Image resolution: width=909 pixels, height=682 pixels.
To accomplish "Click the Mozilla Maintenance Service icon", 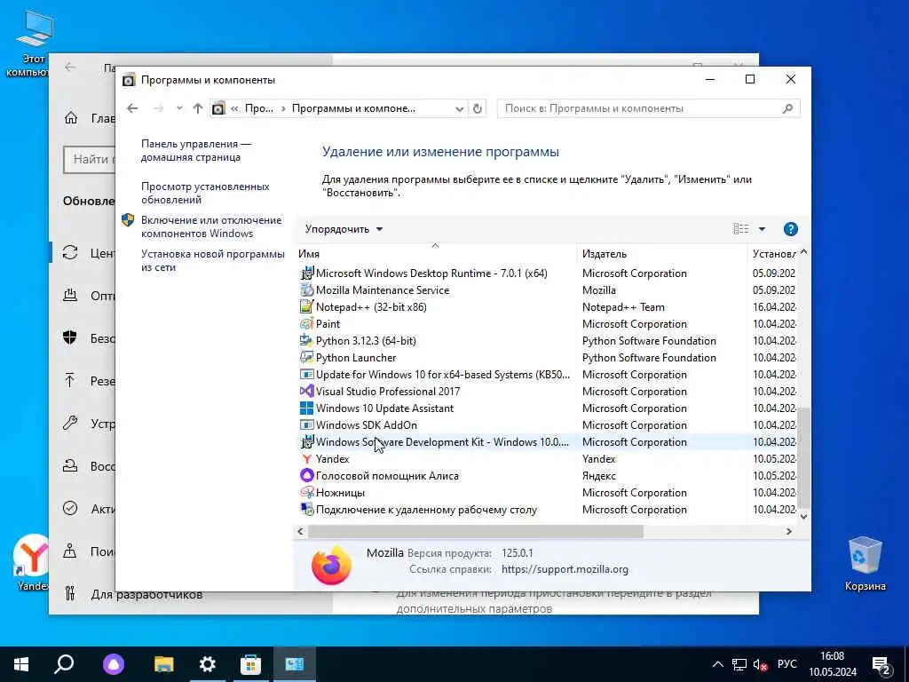I will coord(306,290).
